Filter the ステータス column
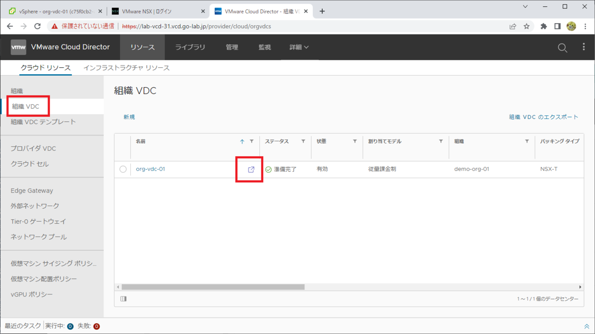This screenshot has width=595, height=334. [x=303, y=142]
